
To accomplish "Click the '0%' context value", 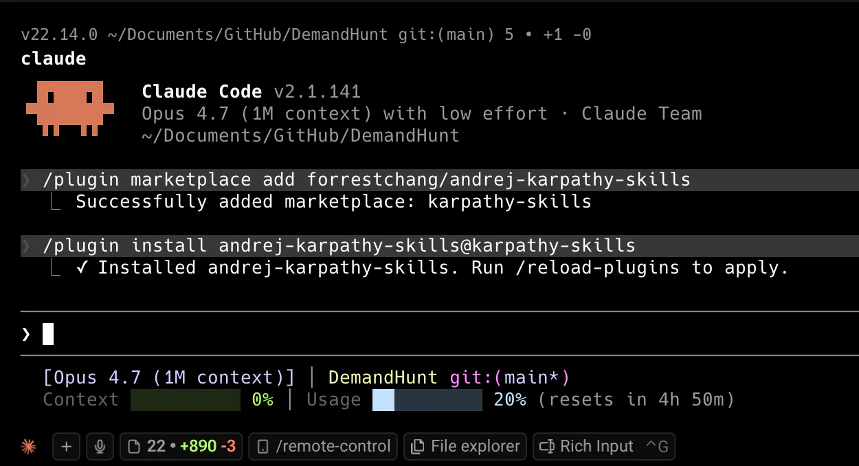I will coord(263,399).
